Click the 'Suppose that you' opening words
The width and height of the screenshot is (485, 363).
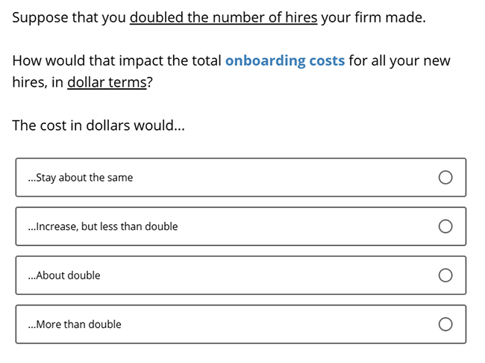pyautogui.click(x=69, y=18)
